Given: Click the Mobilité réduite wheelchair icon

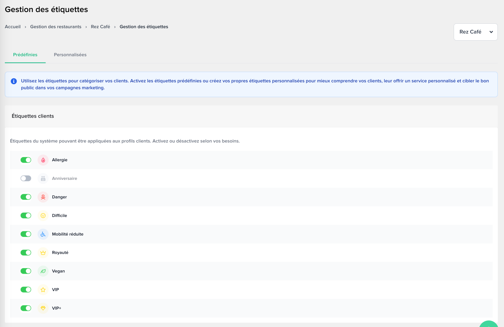Looking at the screenshot, I should pos(43,234).
